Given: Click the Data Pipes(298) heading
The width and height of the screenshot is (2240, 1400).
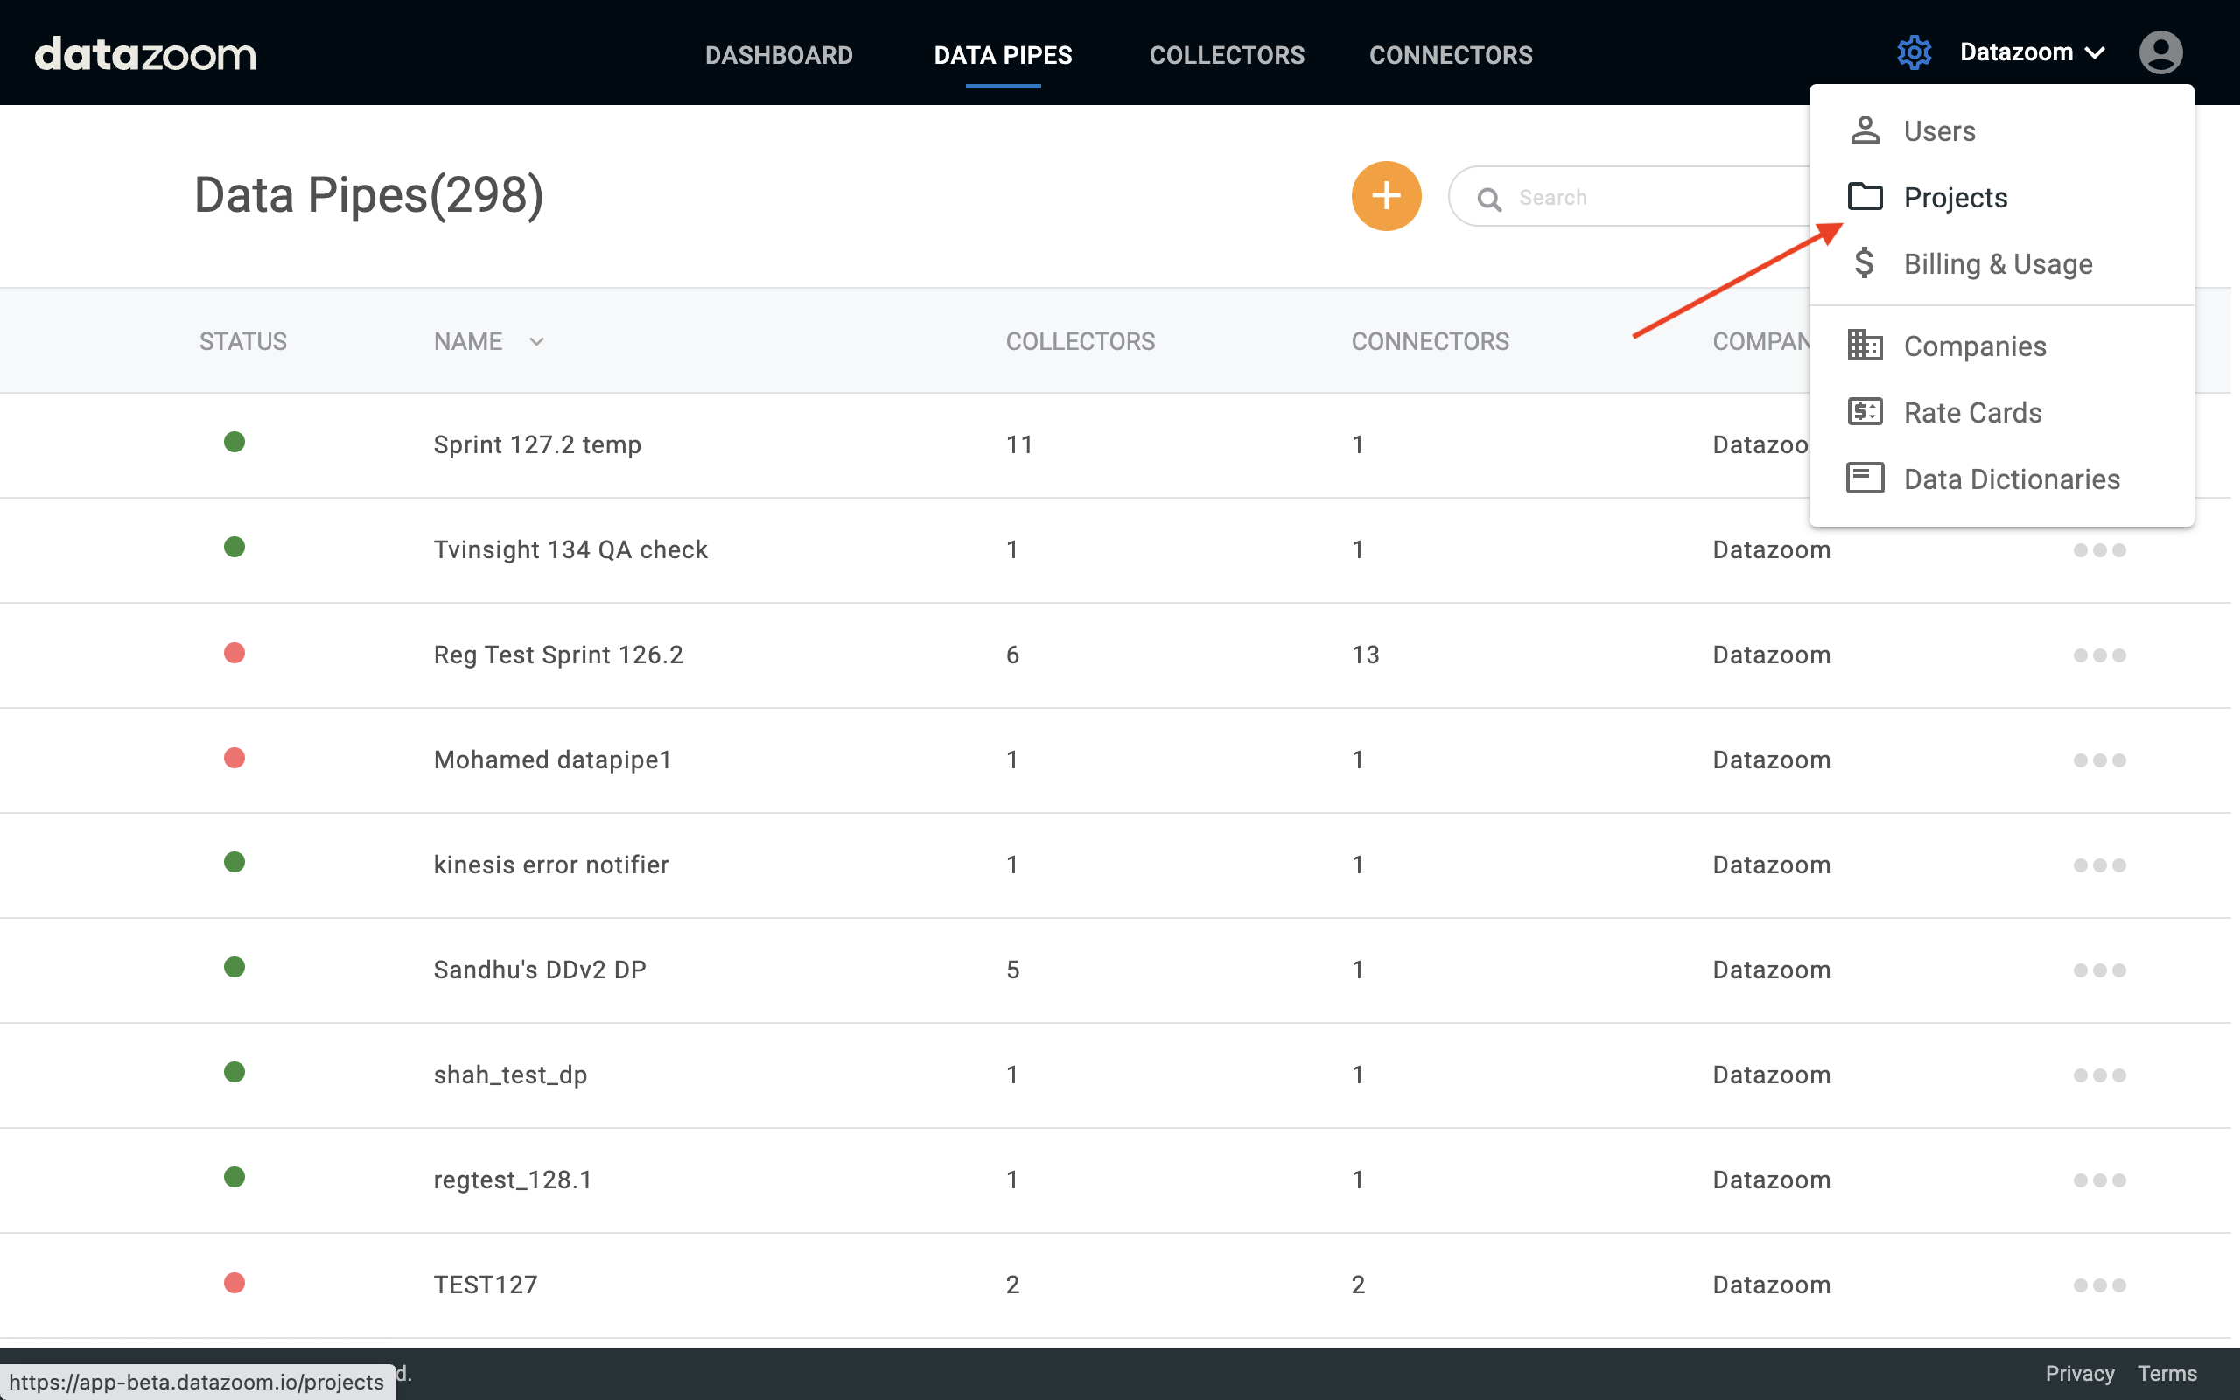Looking at the screenshot, I should click(x=368, y=195).
